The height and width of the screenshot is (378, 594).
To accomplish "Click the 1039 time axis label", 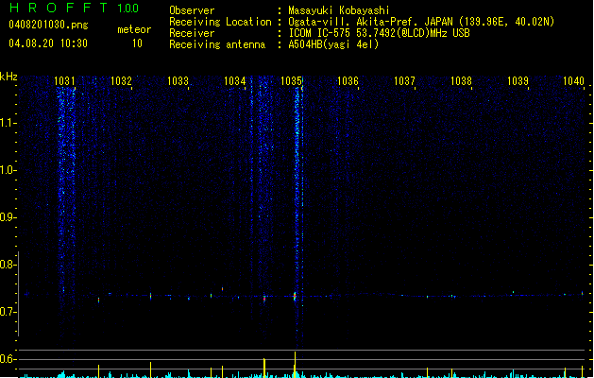I will (x=518, y=80).
